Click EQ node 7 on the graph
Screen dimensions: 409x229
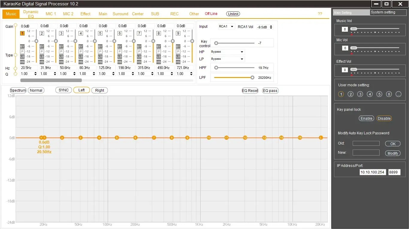[x=154, y=138]
